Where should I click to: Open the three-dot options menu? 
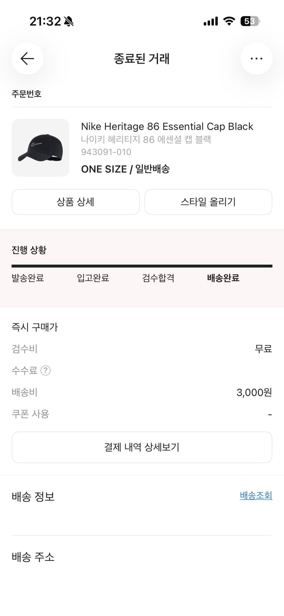[257, 58]
